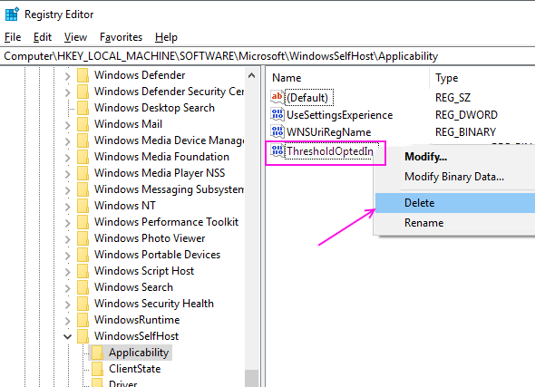Click the Windows Desktop Search folder icon
Screen dimensions: 535x387
[x=83, y=108]
